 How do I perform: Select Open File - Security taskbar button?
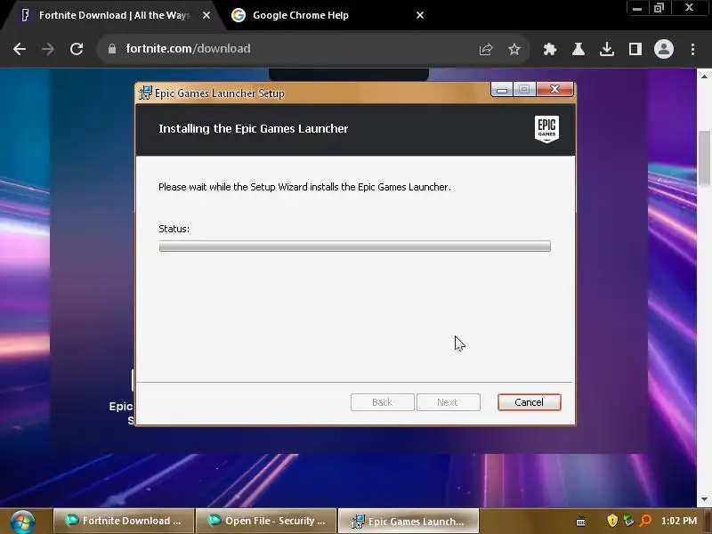[x=266, y=521]
